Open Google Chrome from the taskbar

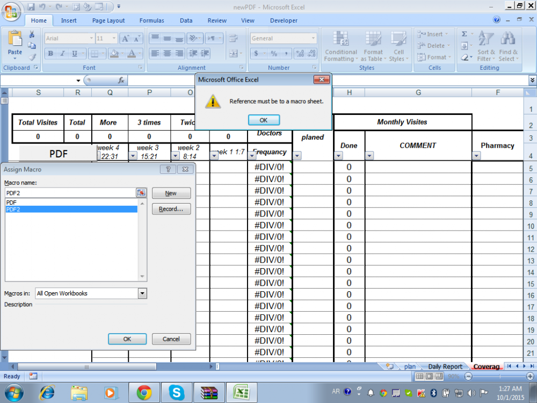[x=144, y=393]
